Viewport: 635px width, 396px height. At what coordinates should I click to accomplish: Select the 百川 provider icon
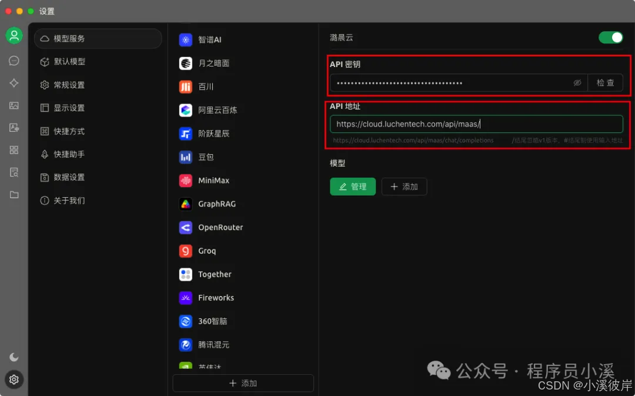click(x=185, y=86)
